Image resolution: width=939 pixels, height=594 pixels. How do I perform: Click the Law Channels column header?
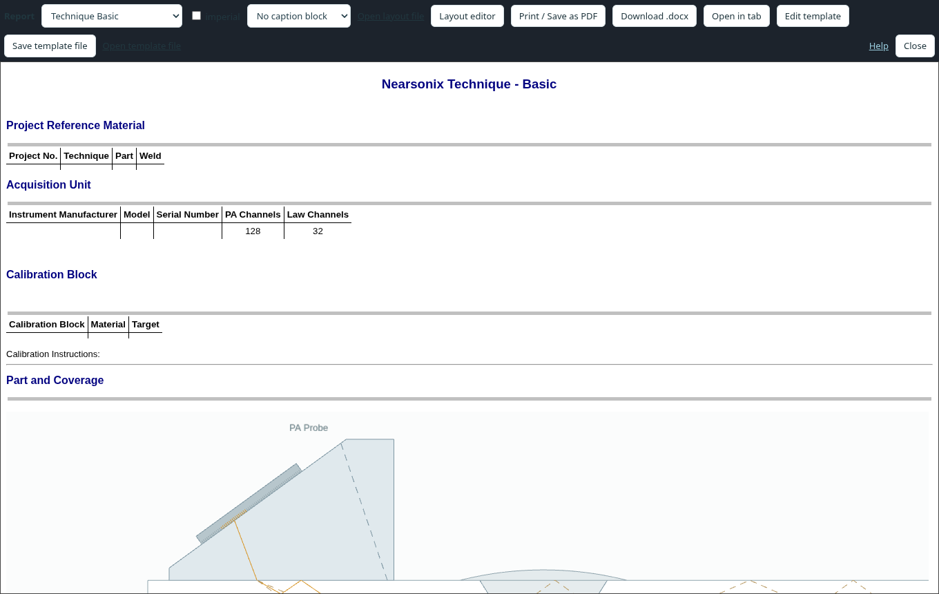coord(318,215)
